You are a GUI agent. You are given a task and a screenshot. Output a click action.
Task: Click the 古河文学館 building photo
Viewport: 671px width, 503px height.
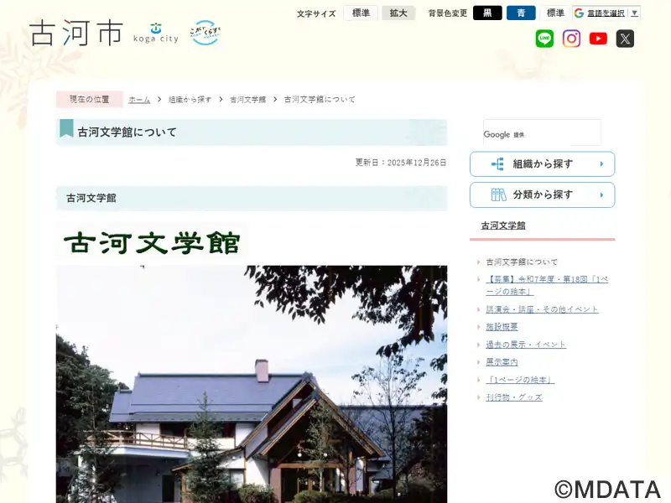(x=252, y=384)
